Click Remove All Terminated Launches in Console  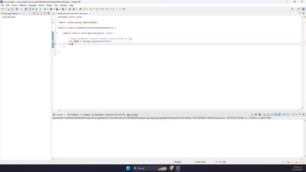click(x=260, y=115)
